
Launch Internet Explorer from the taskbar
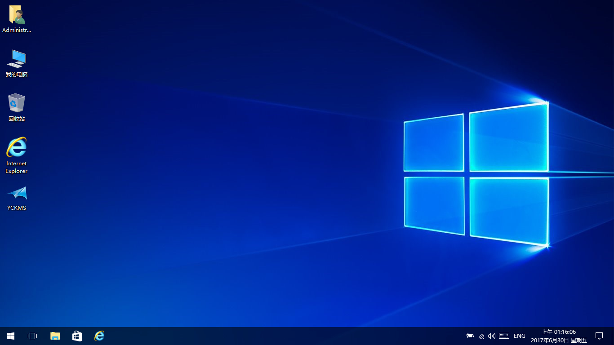pyautogui.click(x=99, y=336)
